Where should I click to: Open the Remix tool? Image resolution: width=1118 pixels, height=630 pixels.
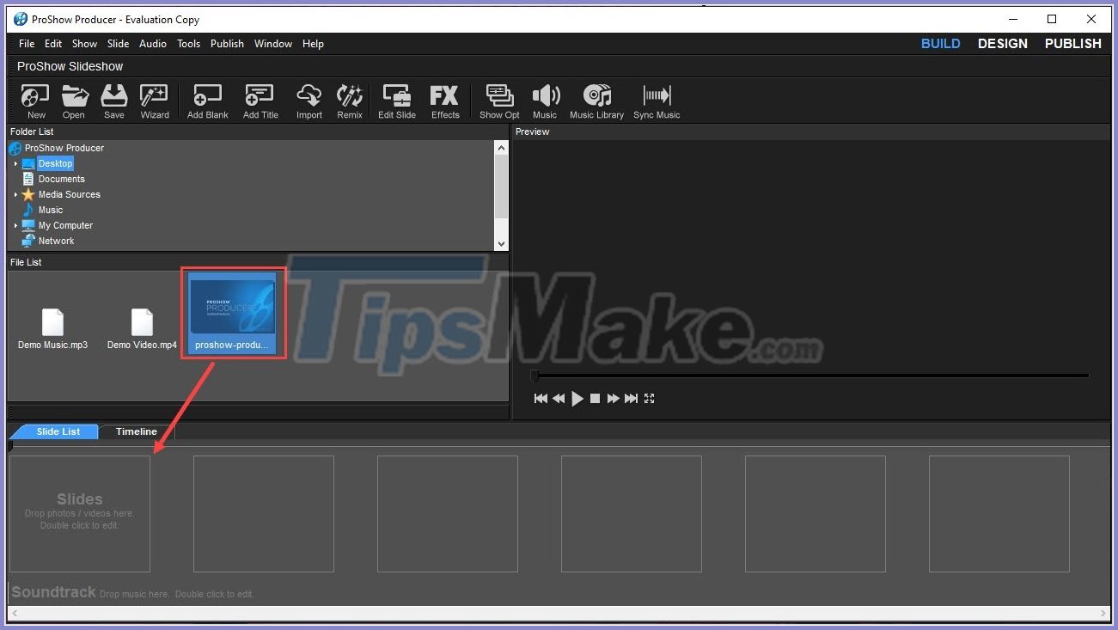[x=350, y=101]
